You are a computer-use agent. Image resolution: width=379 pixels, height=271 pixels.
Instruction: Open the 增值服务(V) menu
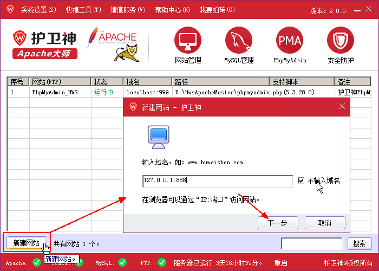(x=128, y=10)
